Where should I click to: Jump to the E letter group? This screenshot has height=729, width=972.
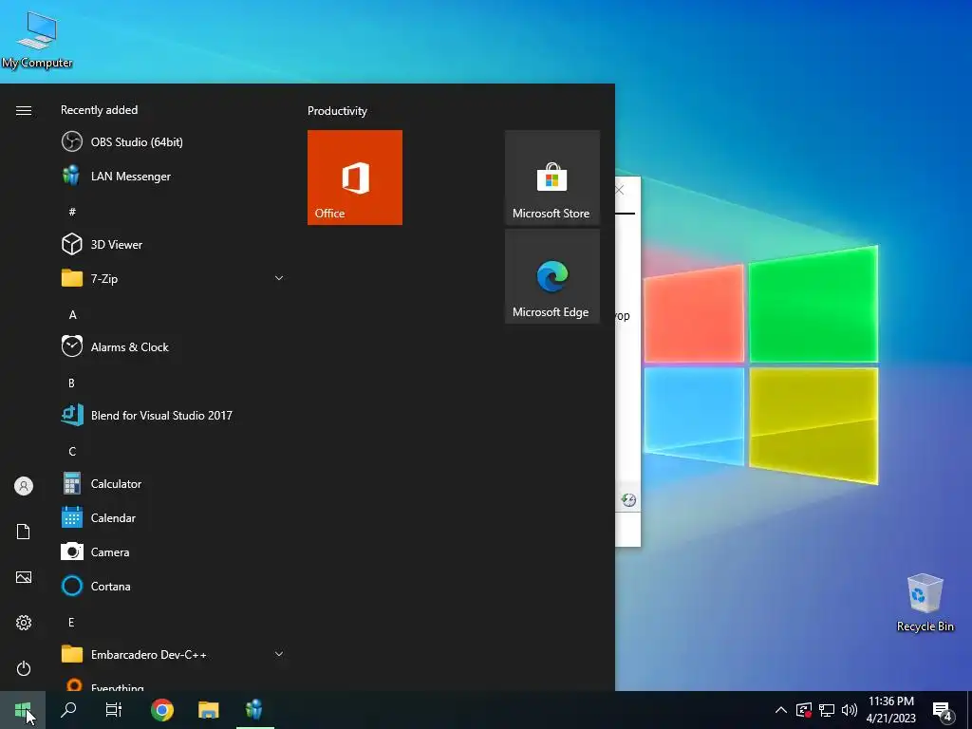[x=71, y=623]
